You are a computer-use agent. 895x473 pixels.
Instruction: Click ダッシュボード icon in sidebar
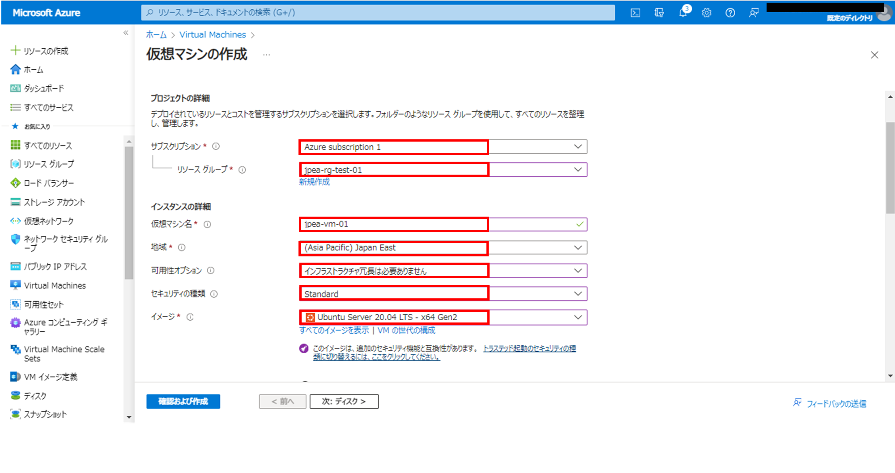[x=15, y=88]
